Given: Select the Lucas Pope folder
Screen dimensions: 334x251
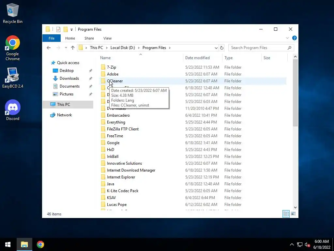Looking at the screenshot, I should tap(193, 205).
